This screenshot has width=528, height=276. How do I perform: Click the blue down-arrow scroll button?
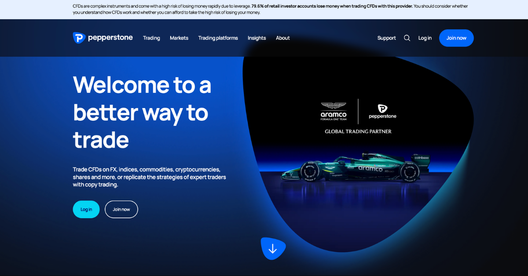click(273, 249)
